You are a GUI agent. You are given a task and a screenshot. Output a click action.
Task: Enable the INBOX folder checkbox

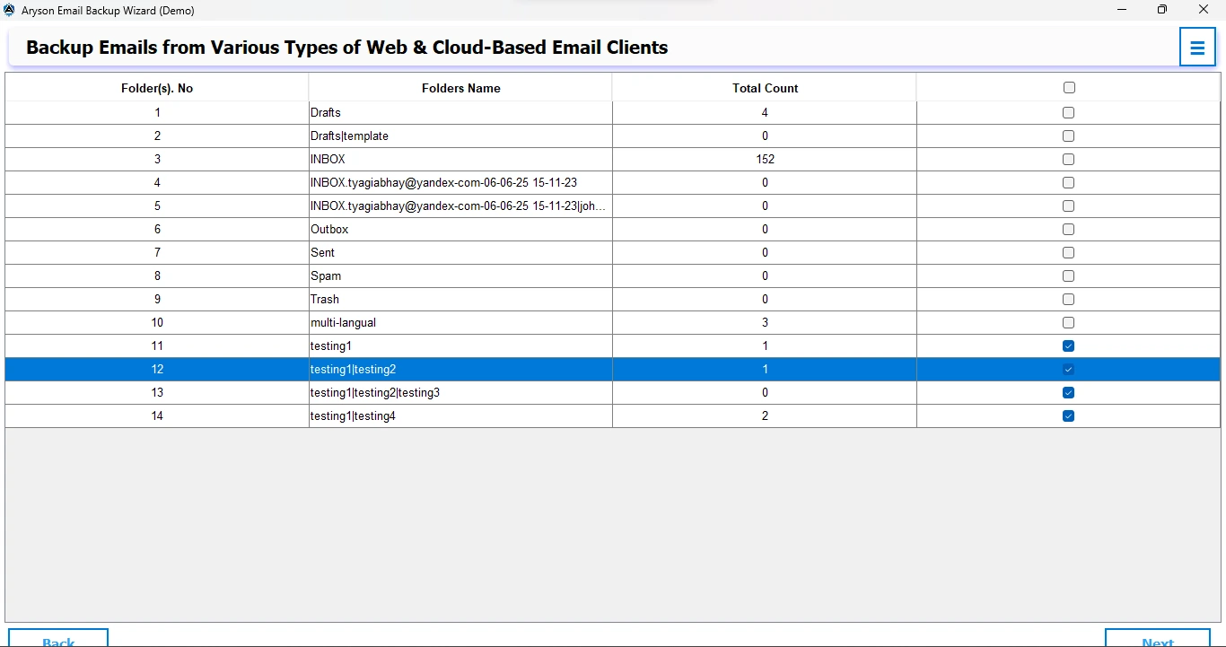[1068, 160]
